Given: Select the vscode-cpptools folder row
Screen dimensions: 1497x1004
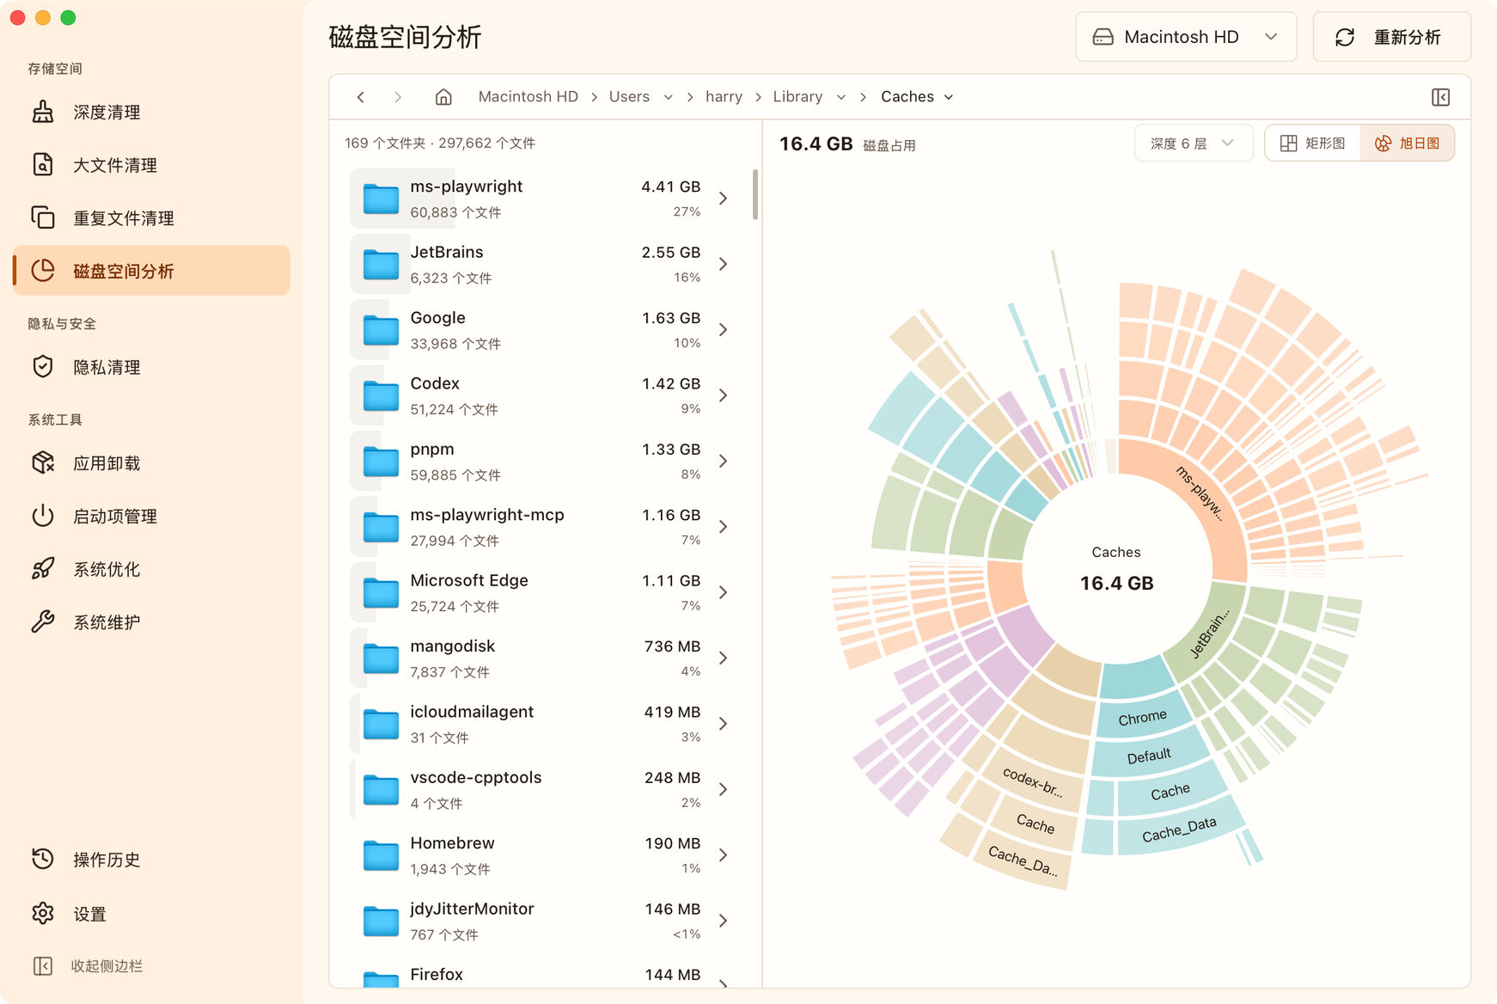Looking at the screenshot, I should (542, 789).
